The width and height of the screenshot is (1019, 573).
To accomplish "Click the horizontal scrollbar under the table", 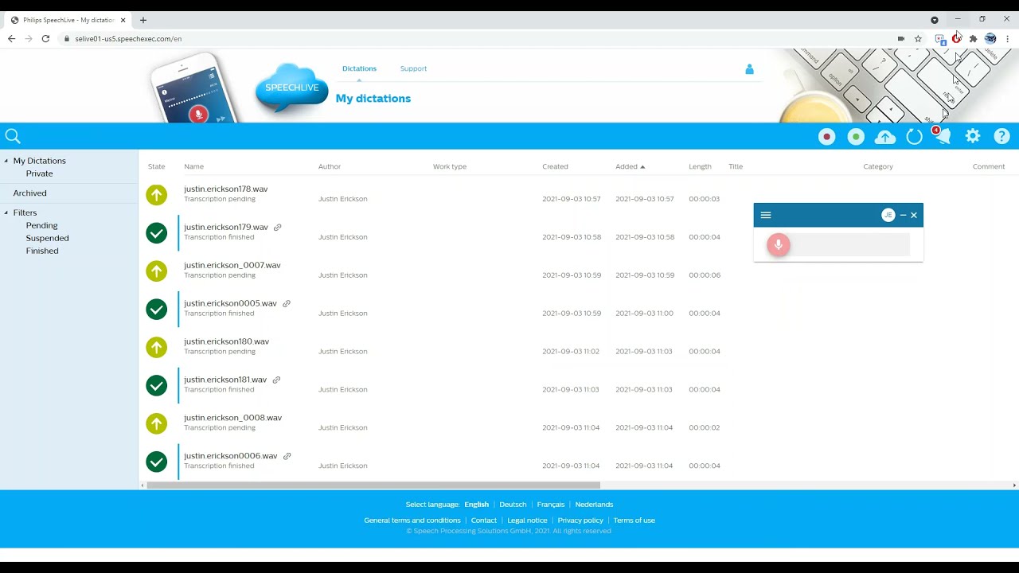I will pos(373,485).
